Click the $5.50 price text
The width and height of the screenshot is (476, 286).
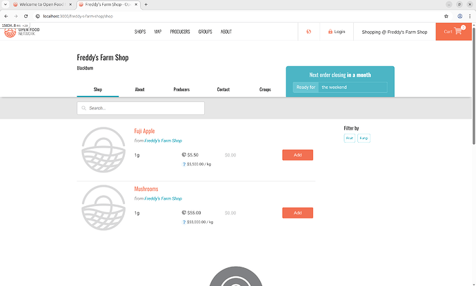point(192,155)
